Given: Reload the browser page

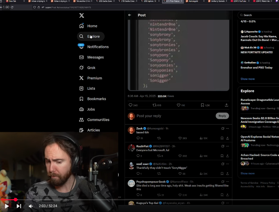Looking at the screenshot, I should pos(12,7).
